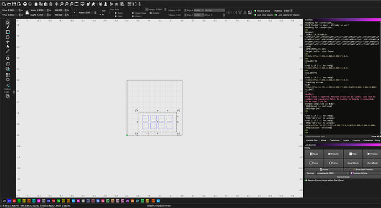Select the arrow pointer Select tool
The image size is (381, 208).
click(x=8, y=22)
